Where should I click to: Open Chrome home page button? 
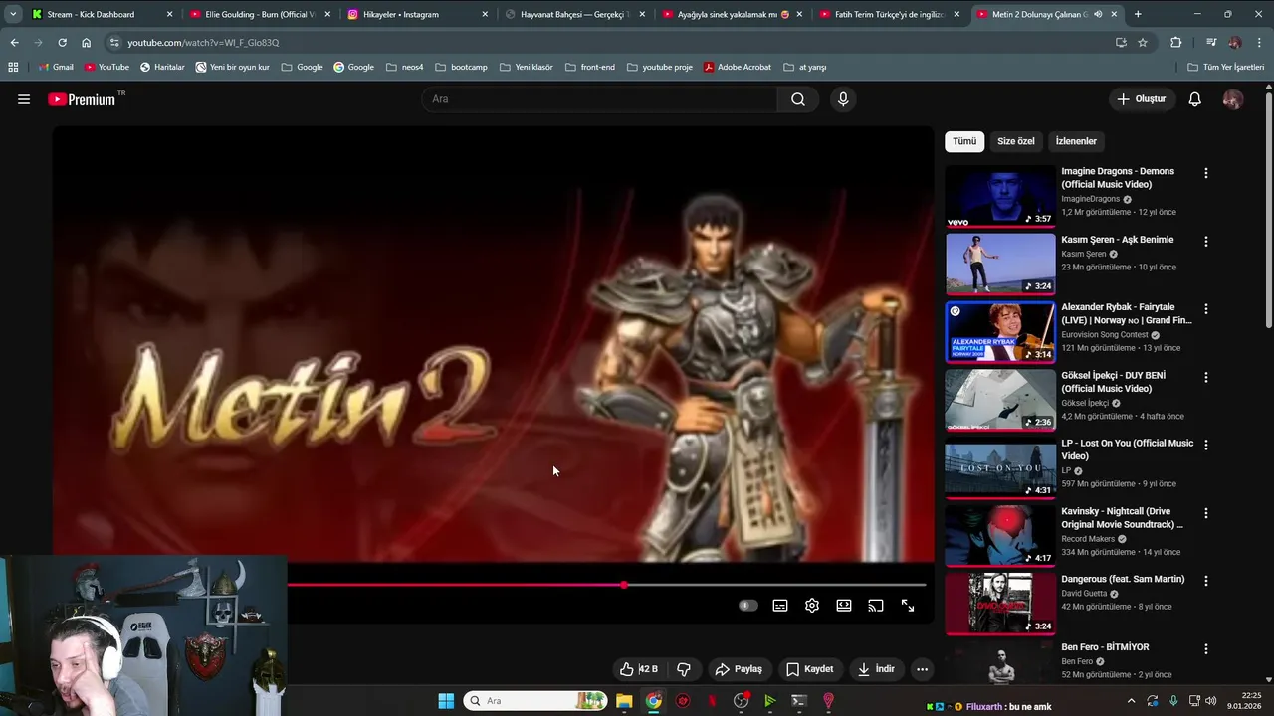click(87, 43)
